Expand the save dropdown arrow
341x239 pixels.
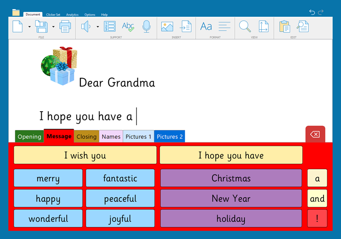point(53,27)
